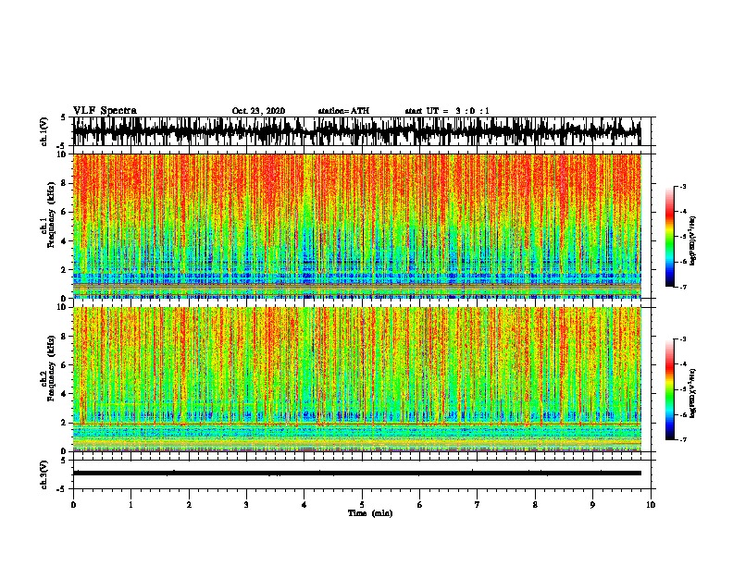
Task: Click time axis tick label "9"
Action: click(593, 505)
